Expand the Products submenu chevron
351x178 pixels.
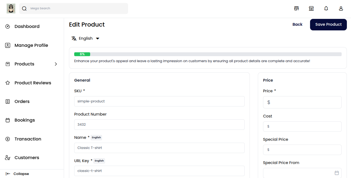pos(56,64)
